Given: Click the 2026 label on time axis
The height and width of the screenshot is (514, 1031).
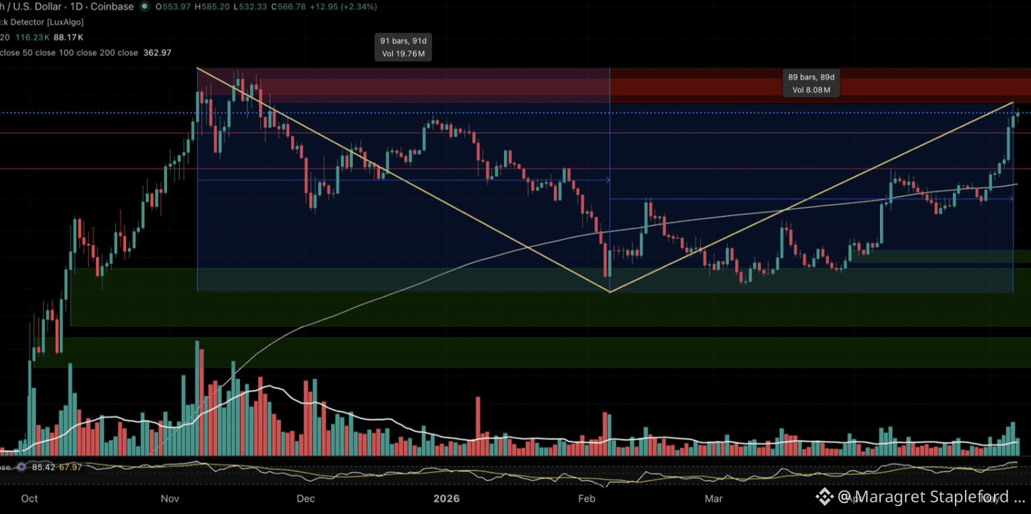Looking at the screenshot, I should pos(446,499).
